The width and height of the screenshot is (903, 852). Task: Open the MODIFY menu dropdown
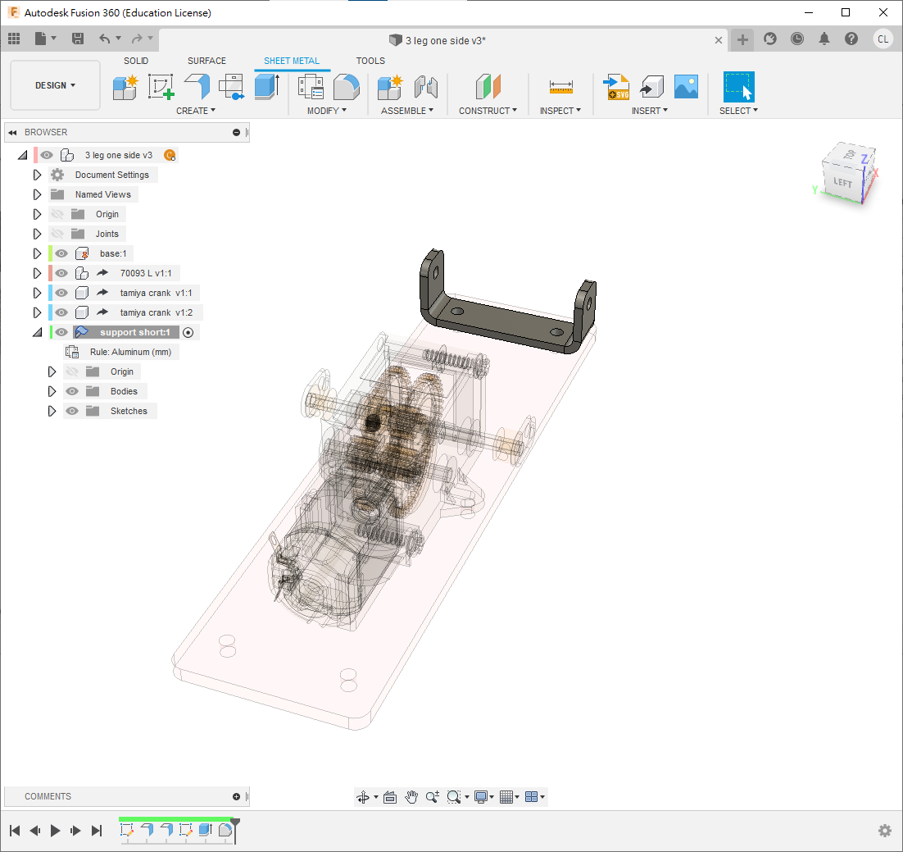326,111
